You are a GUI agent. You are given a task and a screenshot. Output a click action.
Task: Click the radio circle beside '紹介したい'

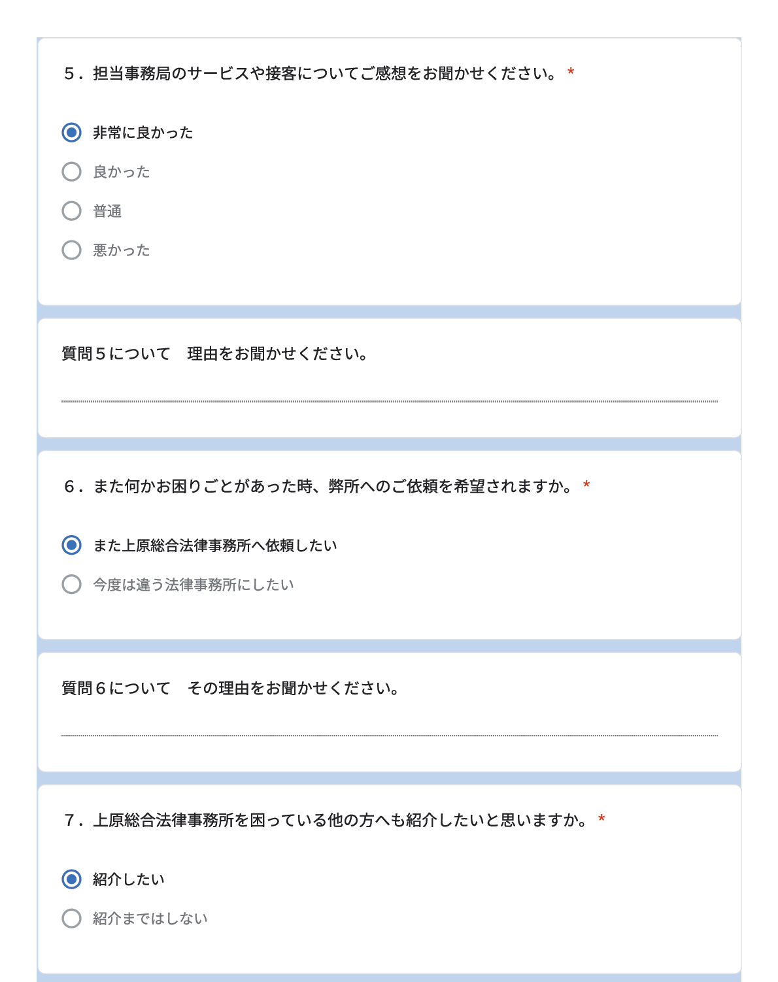coord(72,879)
